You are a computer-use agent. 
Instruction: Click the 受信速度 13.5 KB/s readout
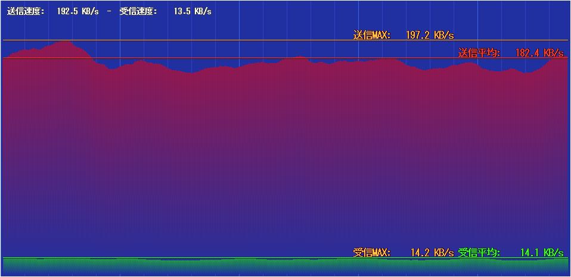[x=165, y=11]
